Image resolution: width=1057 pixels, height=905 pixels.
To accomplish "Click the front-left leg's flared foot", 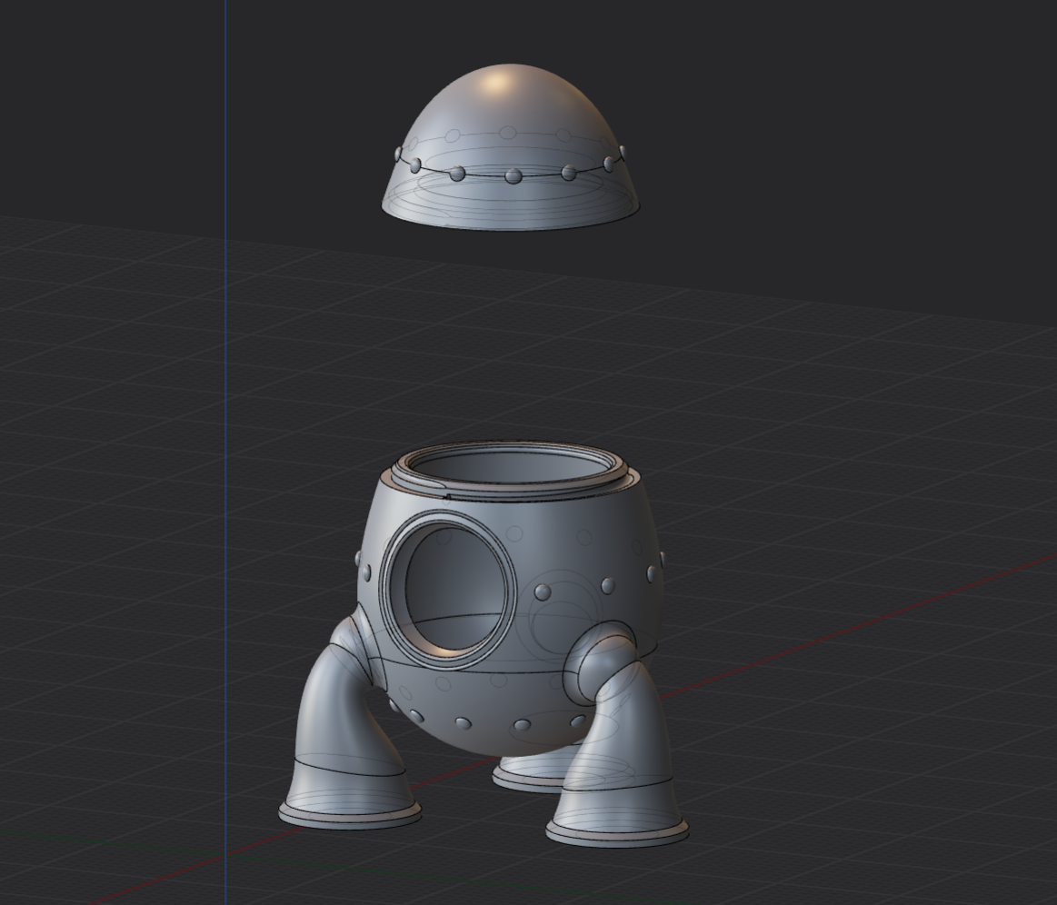I will click(x=349, y=795).
